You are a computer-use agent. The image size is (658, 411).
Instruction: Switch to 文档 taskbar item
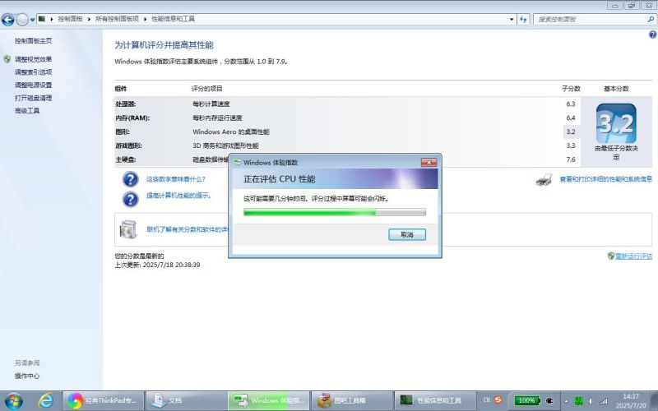186,401
